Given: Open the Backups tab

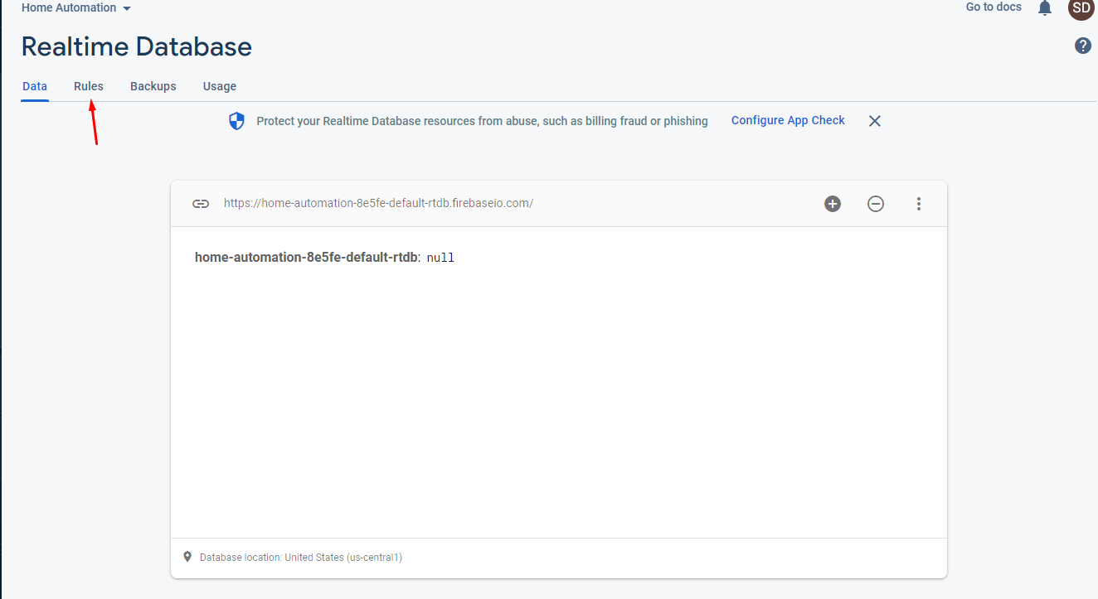Looking at the screenshot, I should tap(153, 86).
